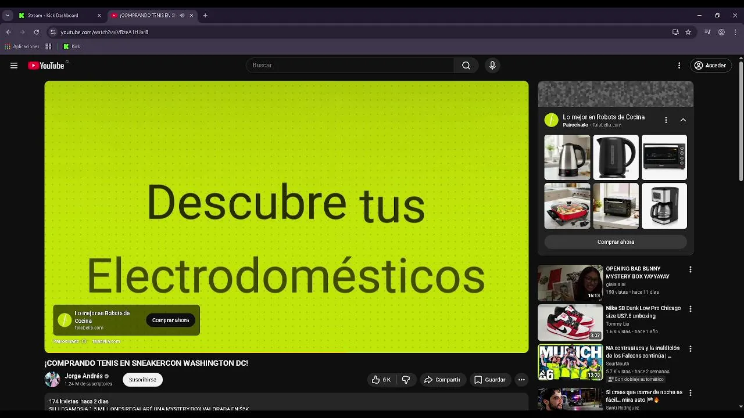
Task: Click Comprar ahora on the video ad overlay
Action: pyautogui.click(x=170, y=320)
